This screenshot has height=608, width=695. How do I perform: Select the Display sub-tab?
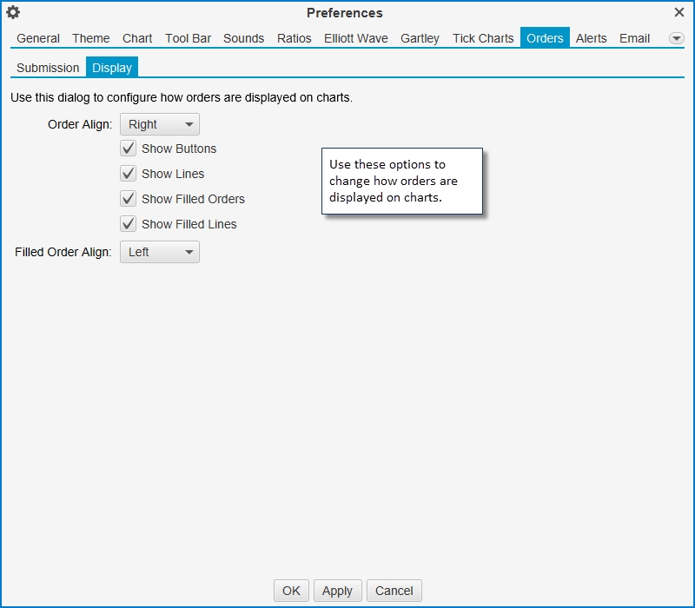click(x=112, y=68)
